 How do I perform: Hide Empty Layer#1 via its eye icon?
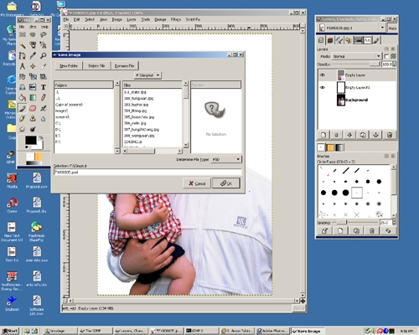323,88
